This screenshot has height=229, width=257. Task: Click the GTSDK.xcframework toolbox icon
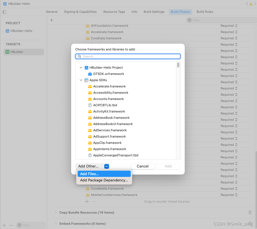[x=90, y=74]
